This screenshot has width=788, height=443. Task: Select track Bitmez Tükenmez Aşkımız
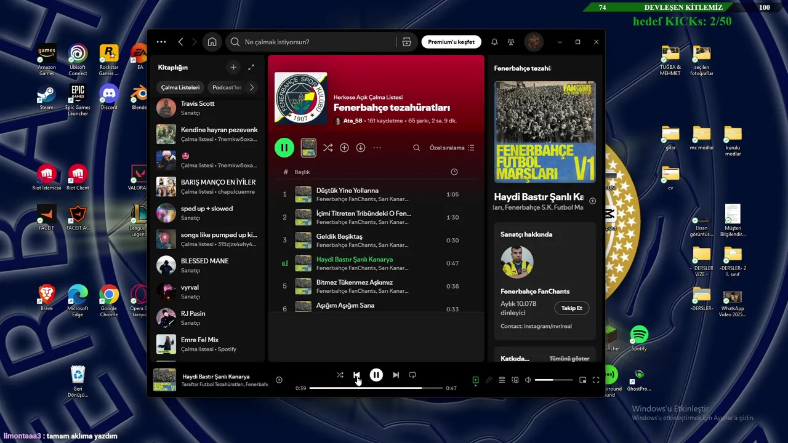tap(376, 286)
